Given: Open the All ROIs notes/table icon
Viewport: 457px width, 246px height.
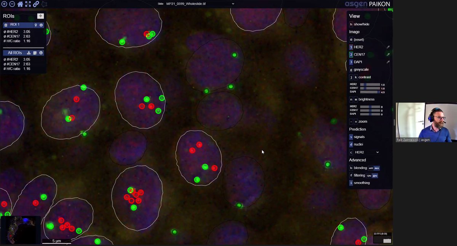Looking at the screenshot, I should point(35,53).
